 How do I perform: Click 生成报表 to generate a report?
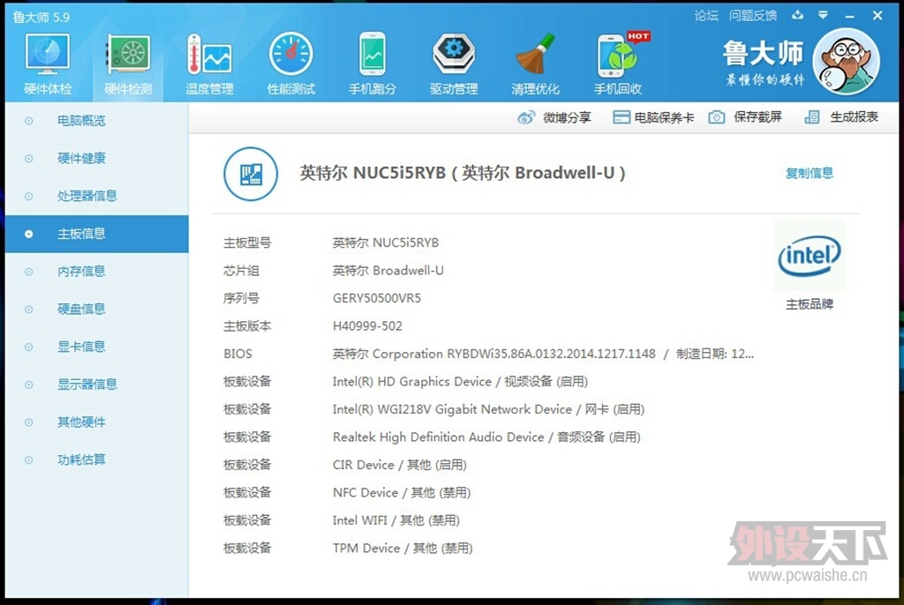click(x=842, y=117)
